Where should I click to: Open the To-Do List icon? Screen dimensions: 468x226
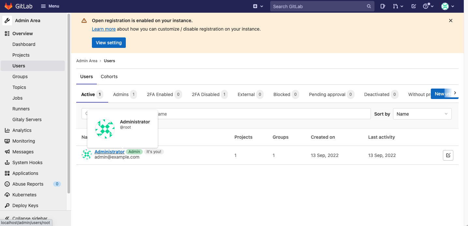pos(413,6)
